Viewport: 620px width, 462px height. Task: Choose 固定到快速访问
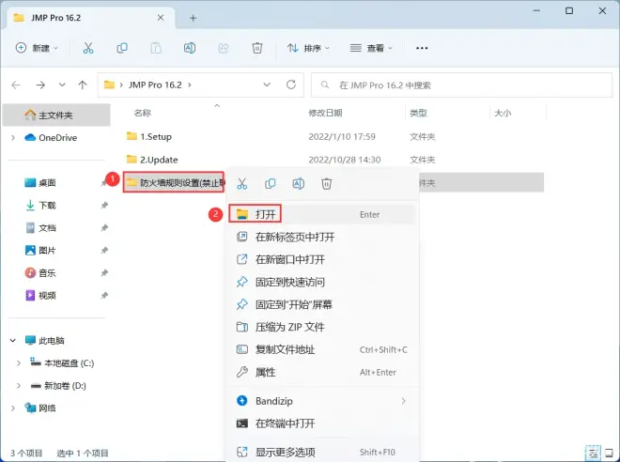[x=322, y=283]
